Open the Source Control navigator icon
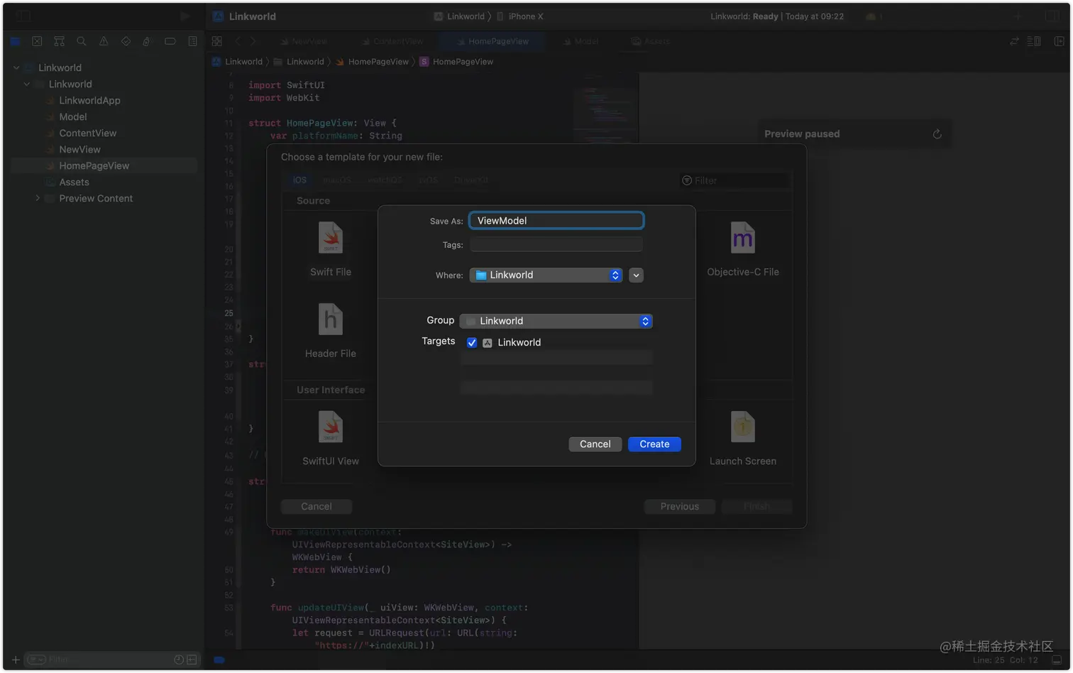Viewport: 1073px width, 673px height. [x=37, y=41]
